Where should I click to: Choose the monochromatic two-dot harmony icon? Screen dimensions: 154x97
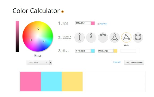coord(91,37)
